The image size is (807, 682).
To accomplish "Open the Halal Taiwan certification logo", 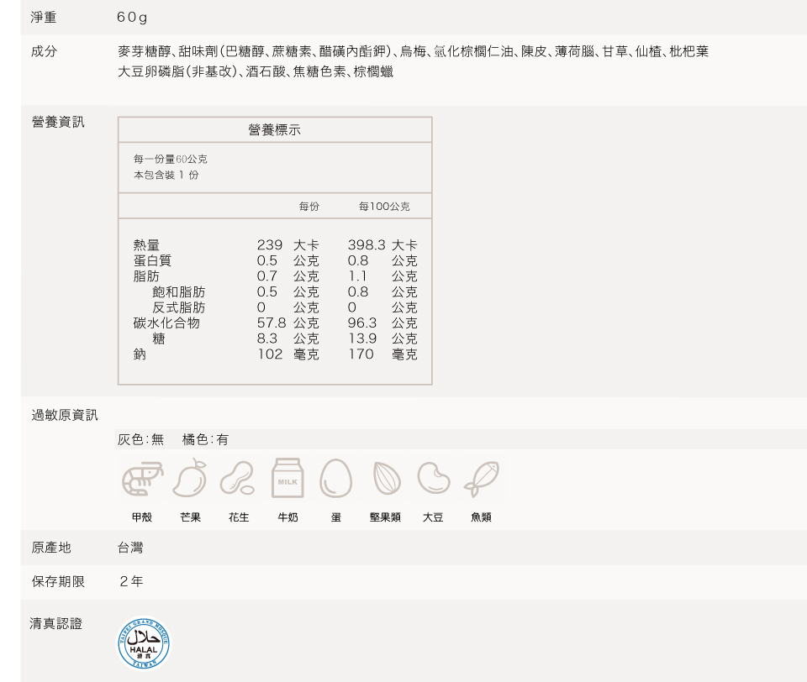I will tap(144, 643).
